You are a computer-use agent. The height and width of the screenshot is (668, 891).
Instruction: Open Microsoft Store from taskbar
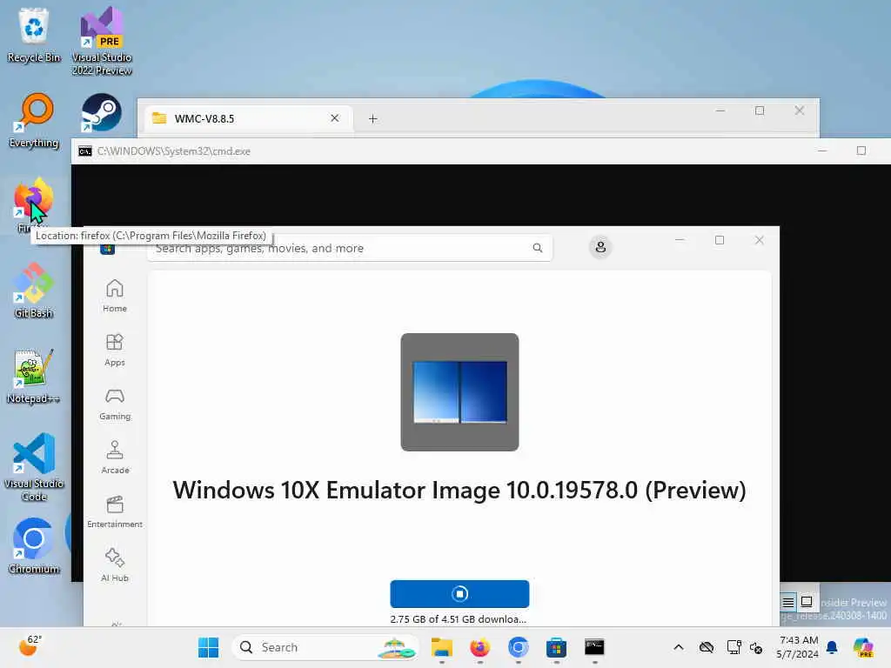point(556,647)
